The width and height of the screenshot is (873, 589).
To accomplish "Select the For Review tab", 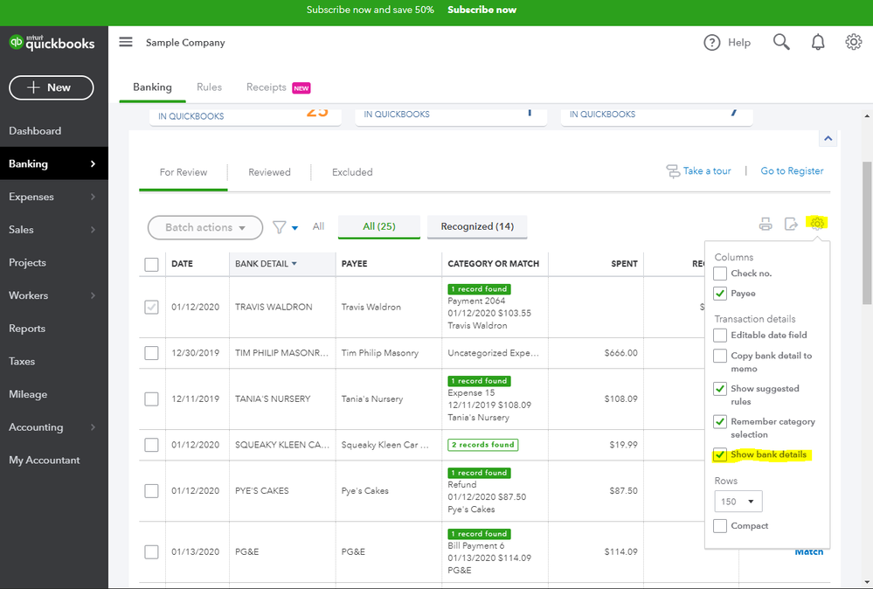I will click(x=184, y=172).
